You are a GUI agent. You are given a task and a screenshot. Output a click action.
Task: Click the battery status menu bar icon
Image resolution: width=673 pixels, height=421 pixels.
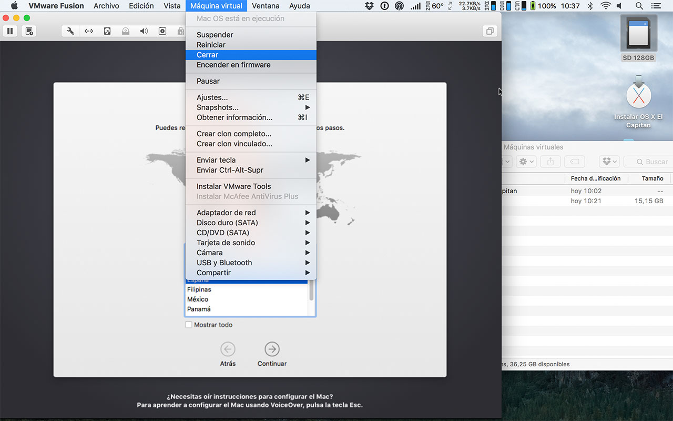pyautogui.click(x=533, y=6)
